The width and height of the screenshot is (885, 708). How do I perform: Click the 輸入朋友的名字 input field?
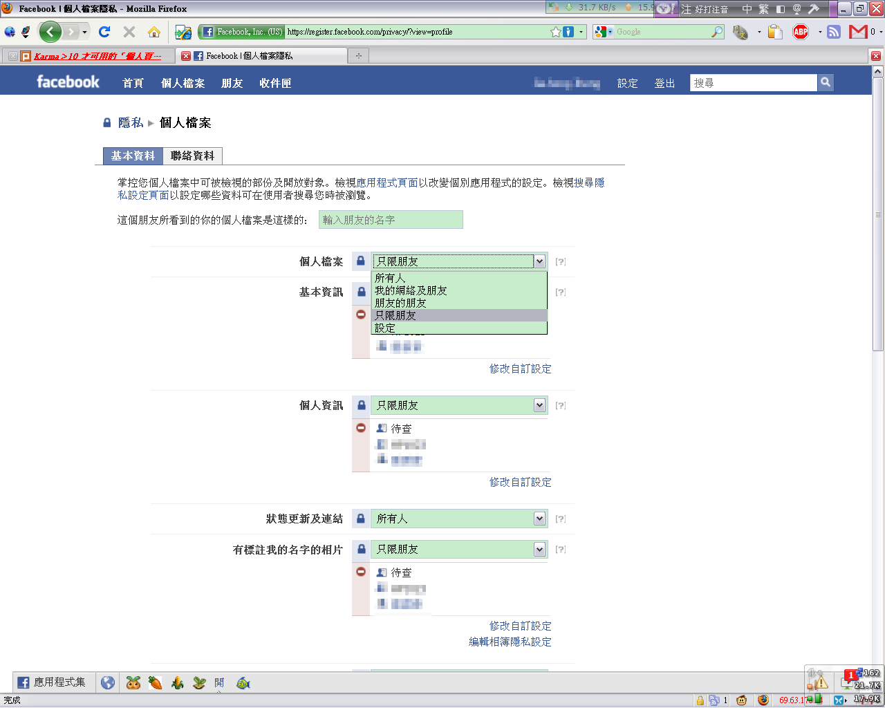click(x=391, y=220)
